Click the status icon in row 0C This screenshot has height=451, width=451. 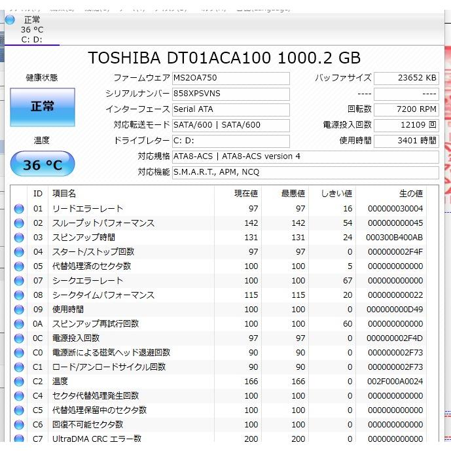[x=19, y=338]
